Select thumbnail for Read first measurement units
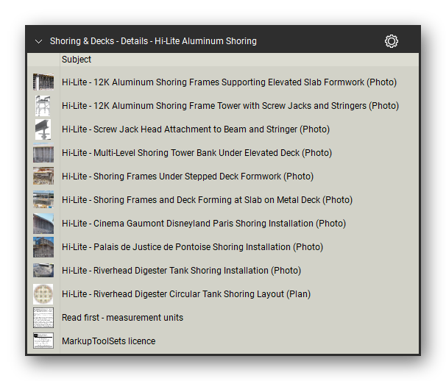446x381 pixels. 43,318
